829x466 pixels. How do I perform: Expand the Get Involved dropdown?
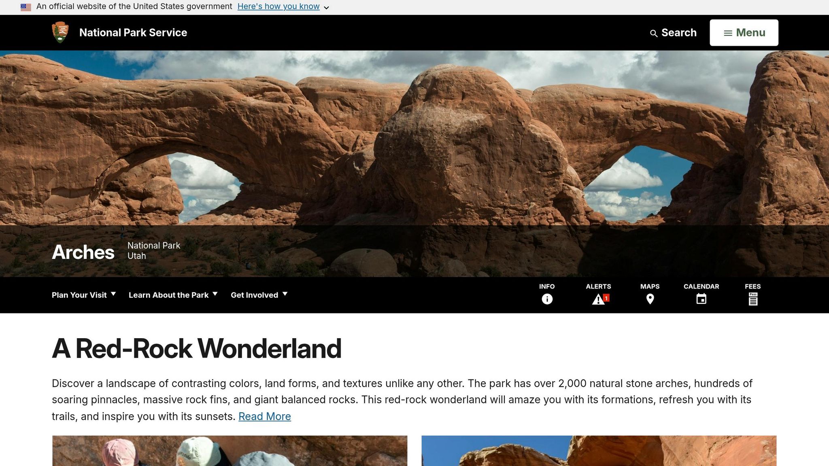point(259,295)
